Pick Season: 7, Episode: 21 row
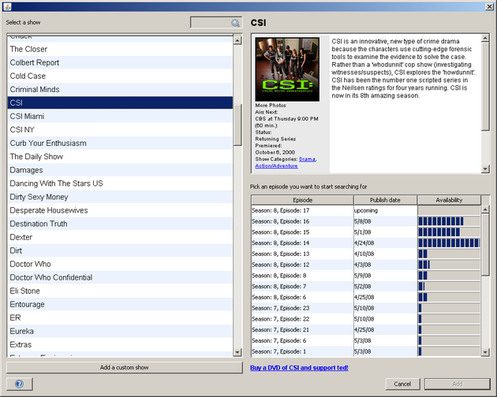This screenshot has height=397, width=497. point(366,329)
